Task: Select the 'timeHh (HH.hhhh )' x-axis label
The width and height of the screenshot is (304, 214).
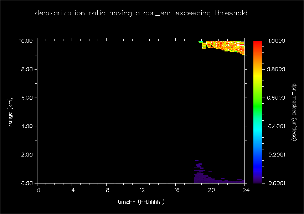Action: click(x=141, y=202)
